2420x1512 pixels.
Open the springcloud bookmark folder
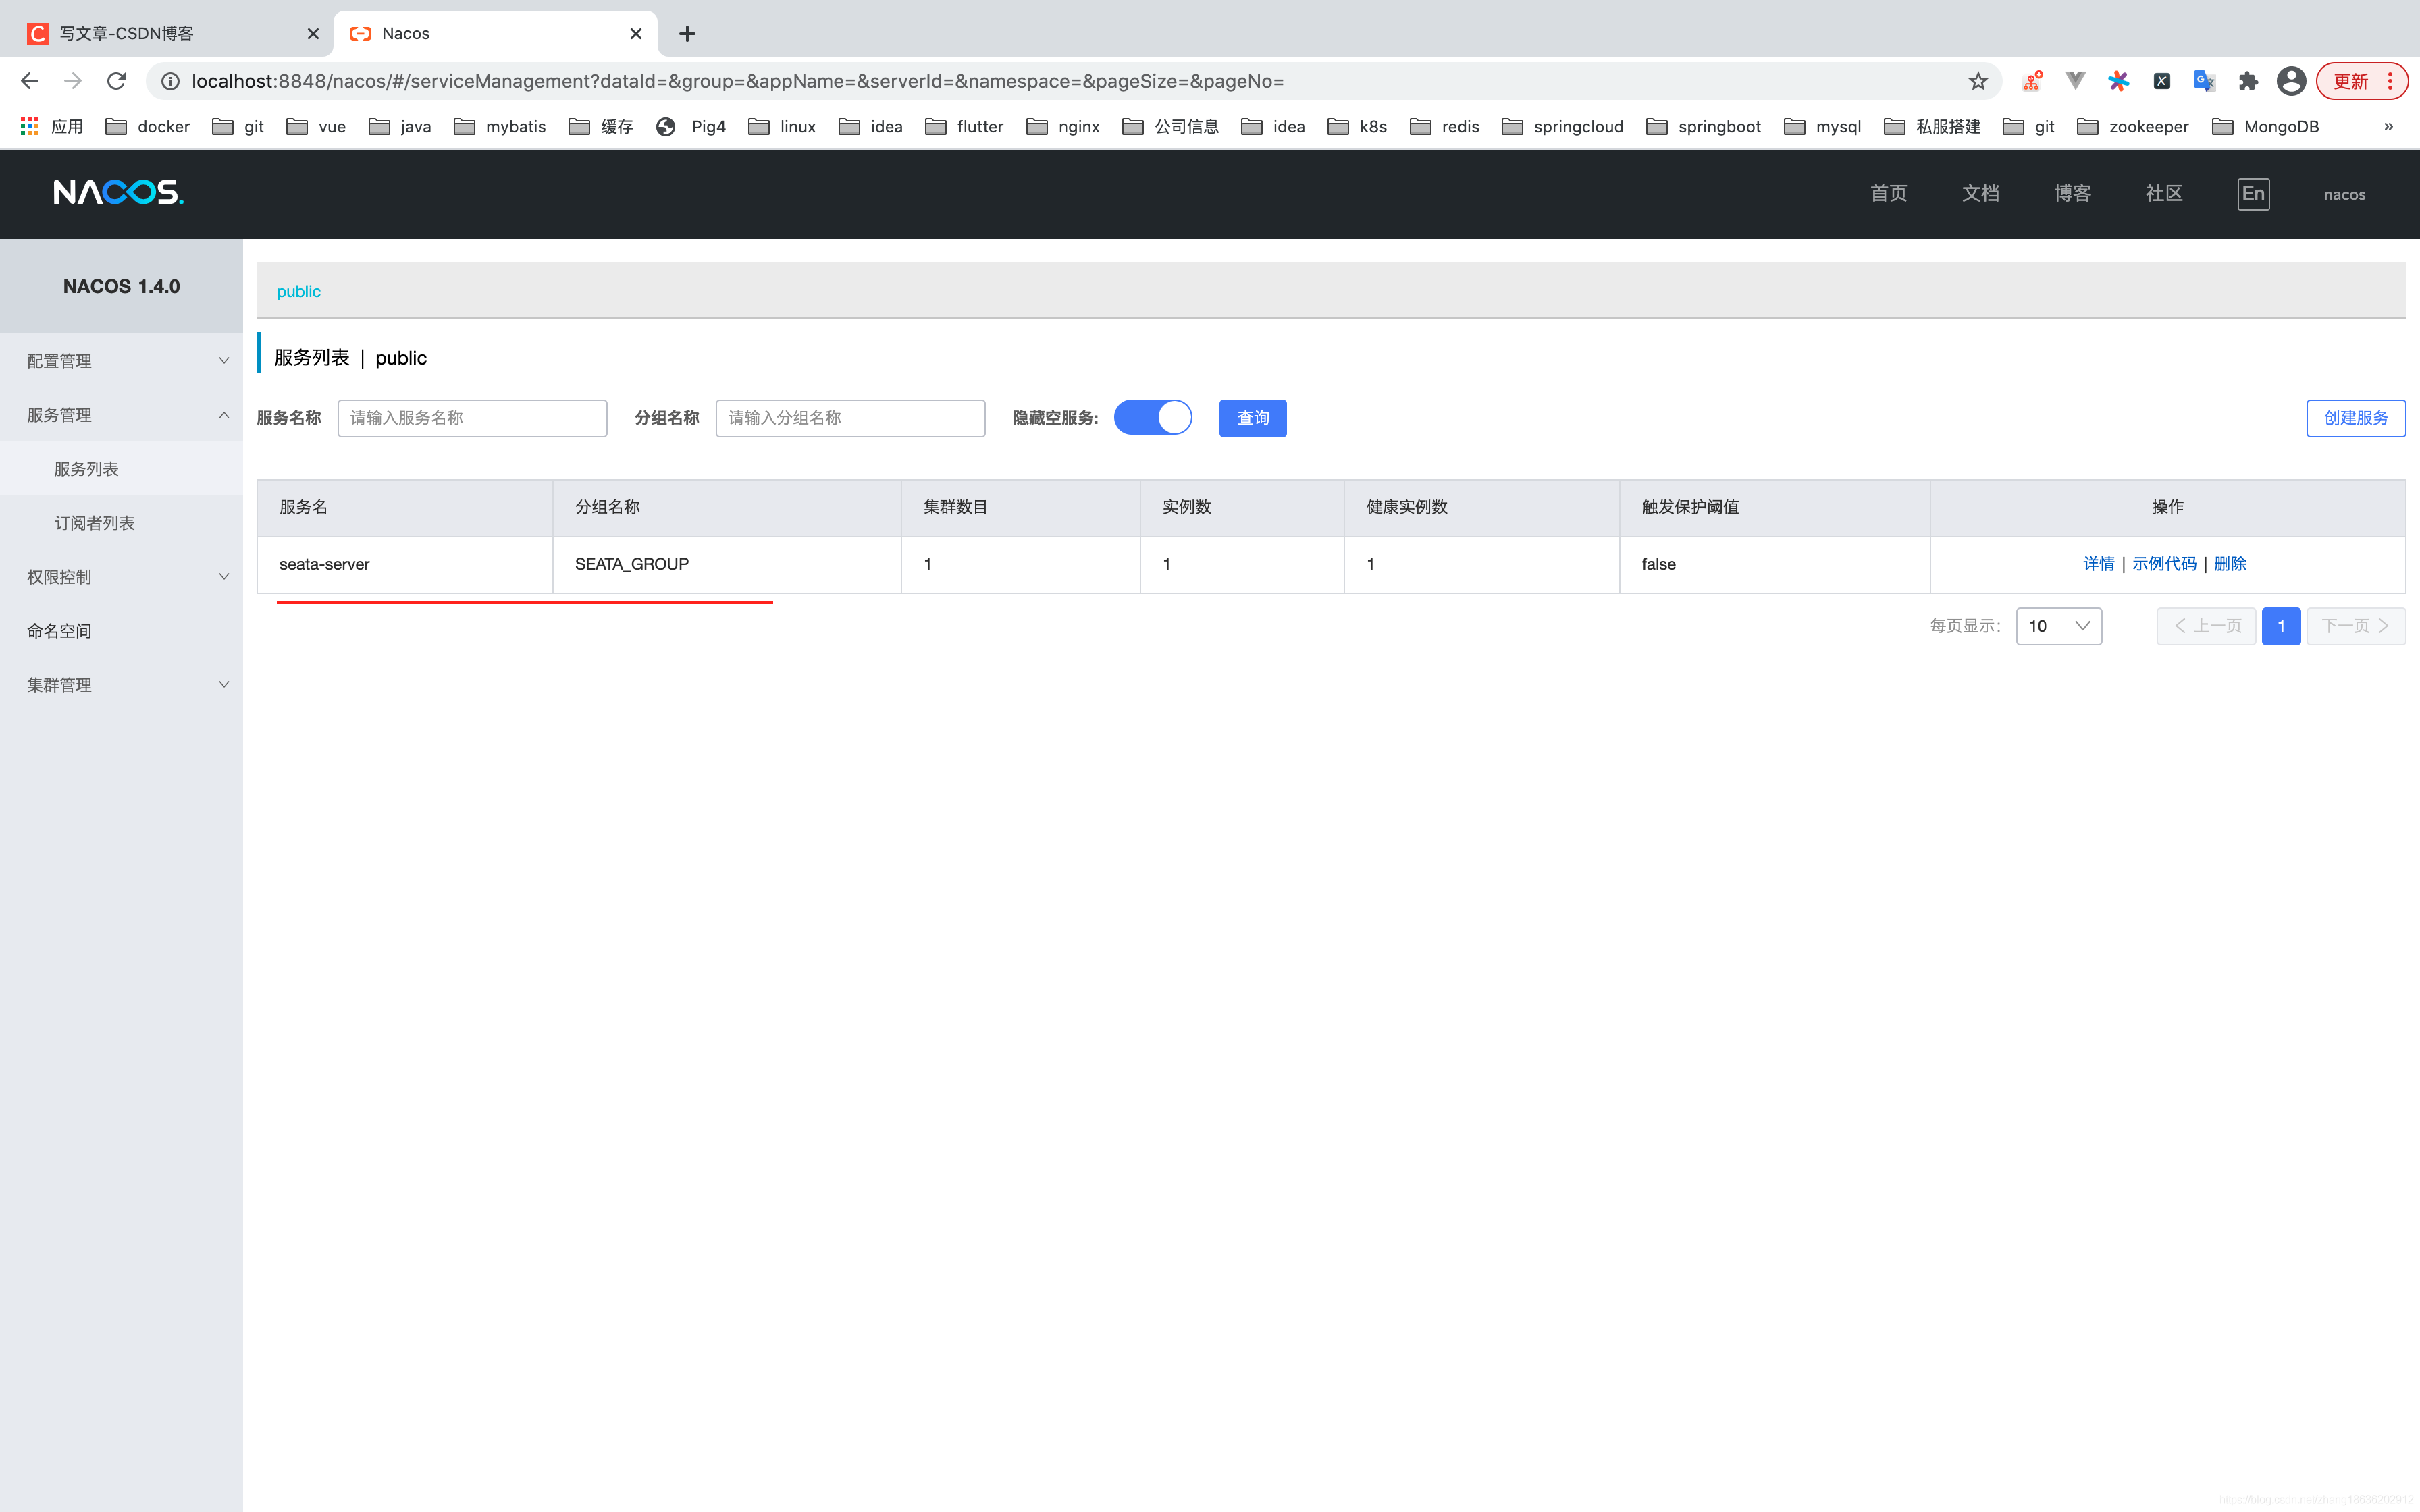1563,126
